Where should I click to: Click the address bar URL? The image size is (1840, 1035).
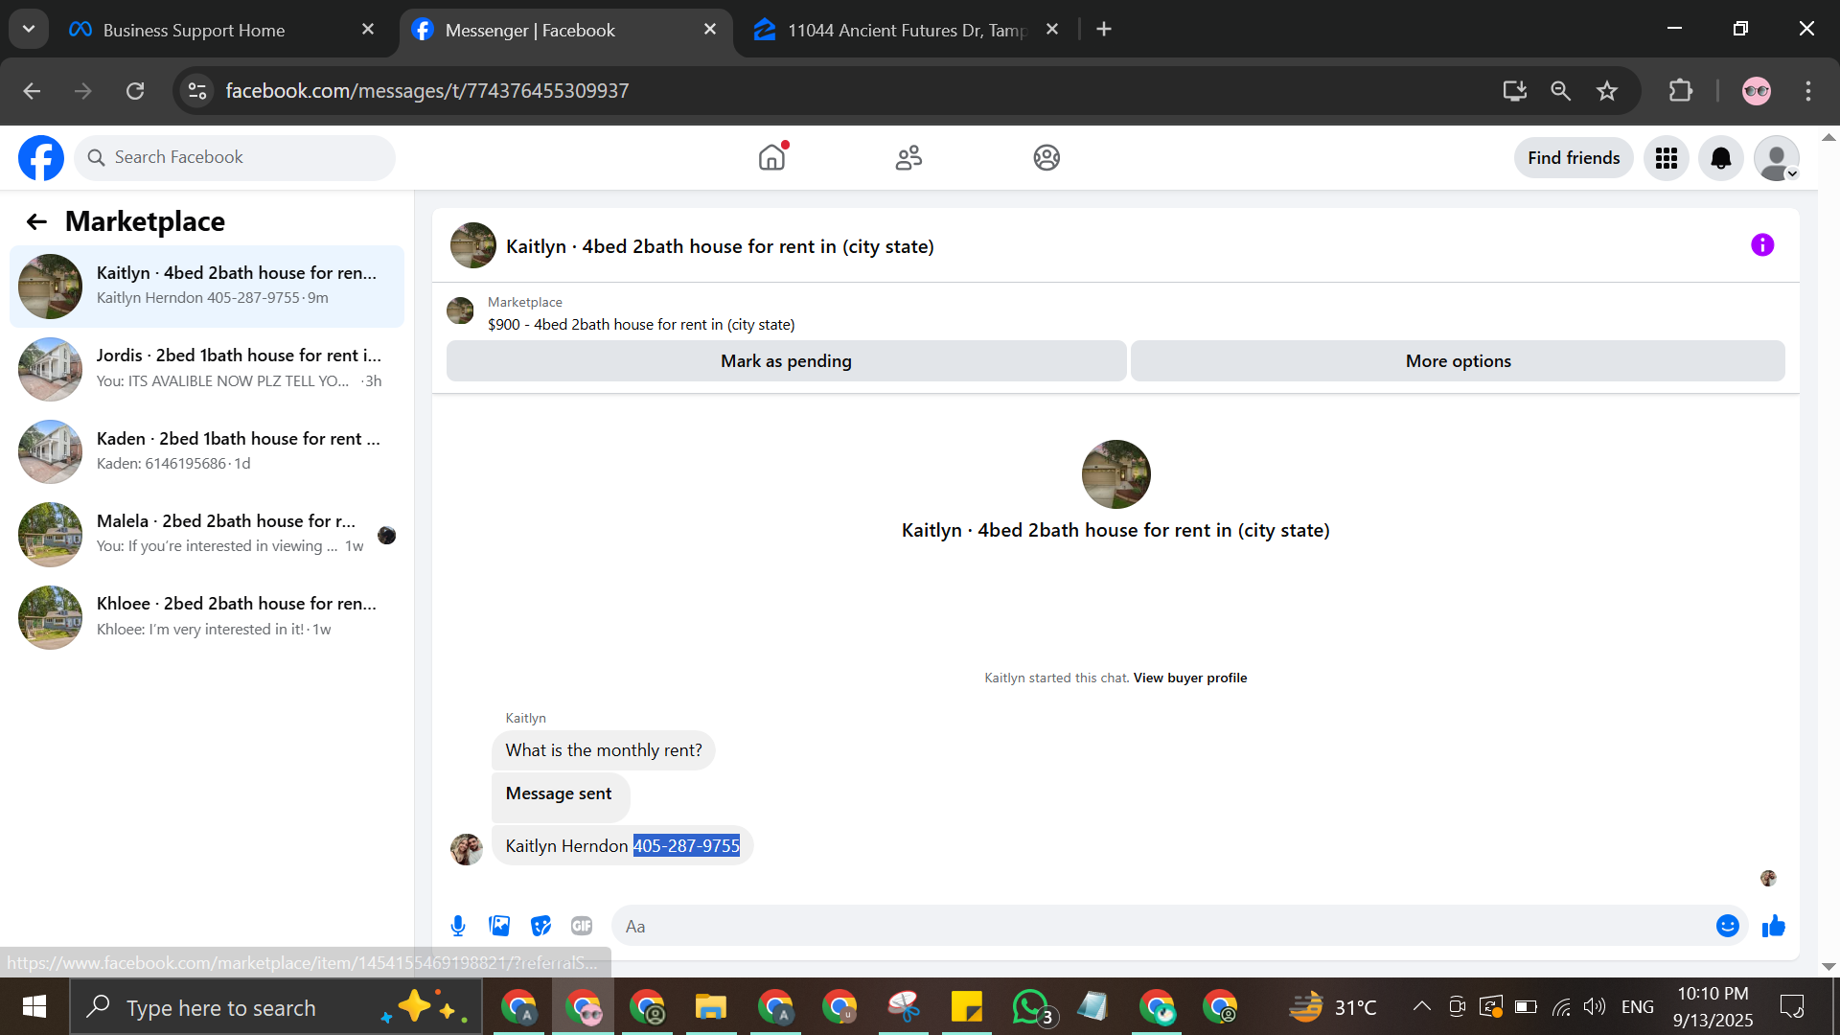tap(426, 91)
